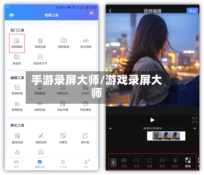Jump to the end of the timeline
The image size is (204, 175).
click(x=195, y=128)
